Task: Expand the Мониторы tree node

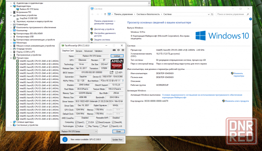Action: 11,43
